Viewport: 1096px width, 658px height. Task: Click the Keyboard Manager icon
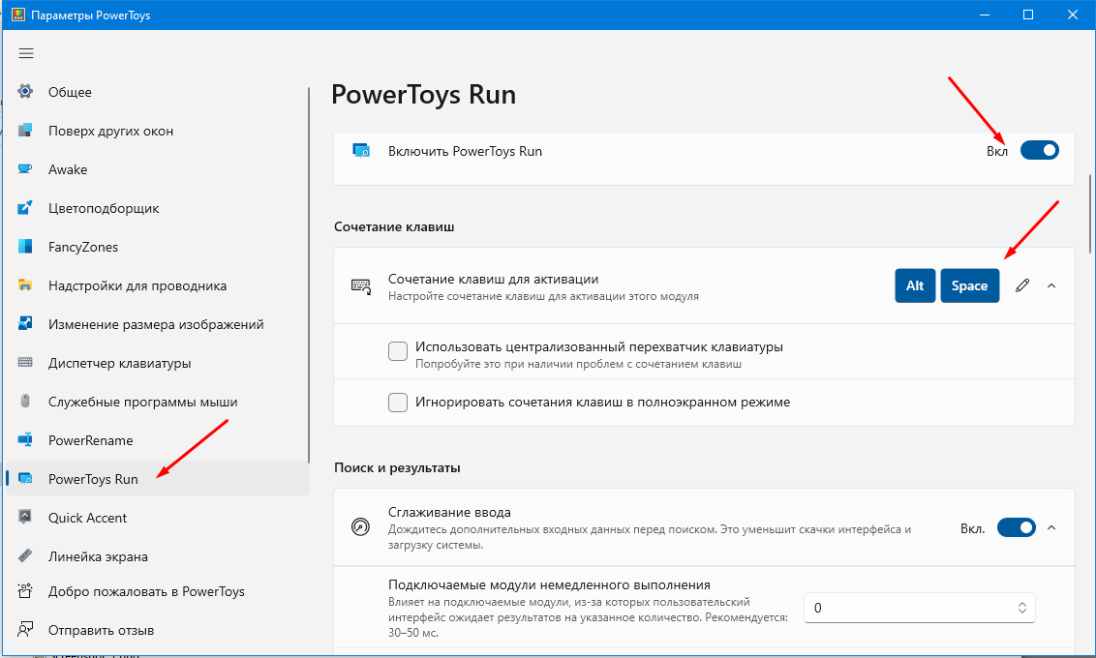(25, 363)
